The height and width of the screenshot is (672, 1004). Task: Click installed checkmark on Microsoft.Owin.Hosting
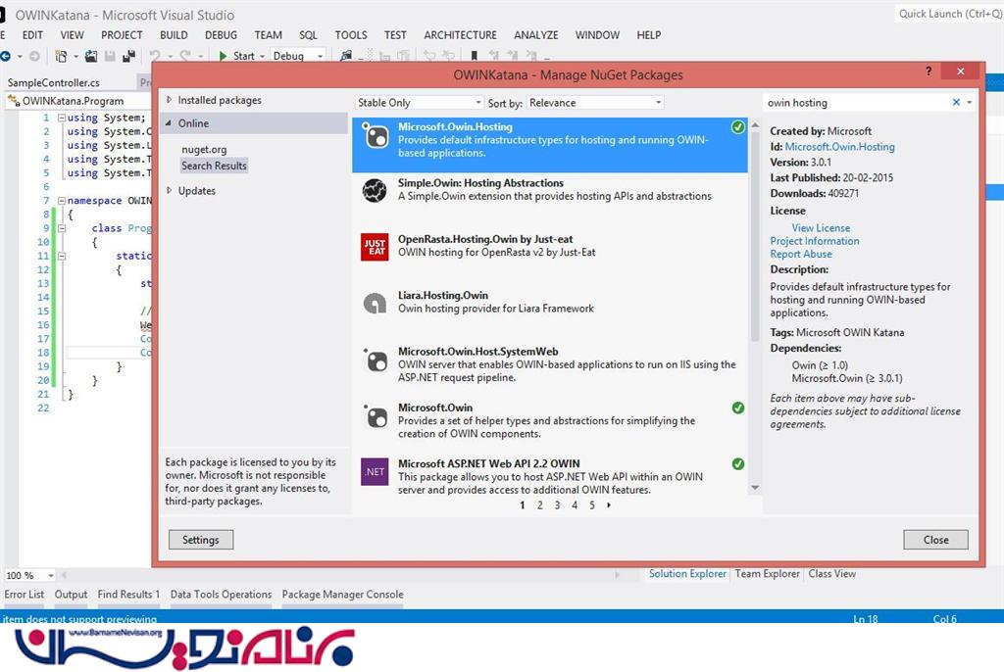point(737,127)
